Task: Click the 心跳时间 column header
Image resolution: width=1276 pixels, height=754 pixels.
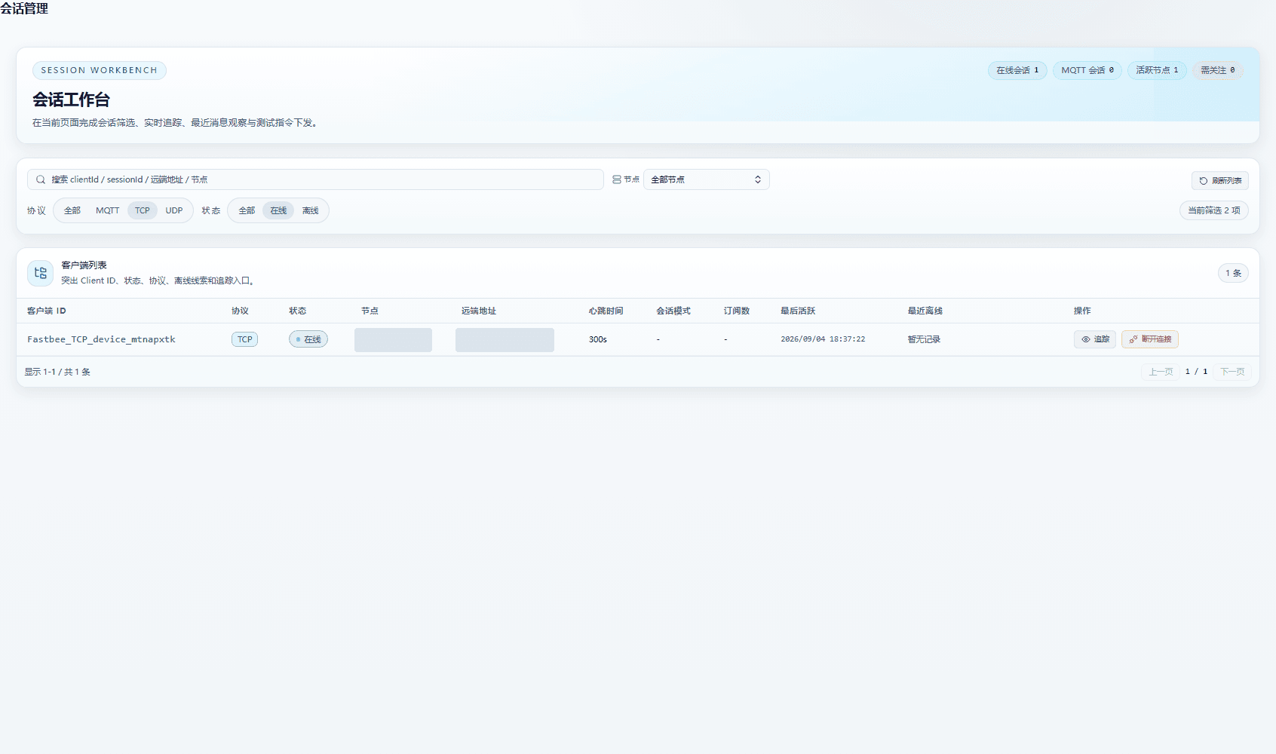Action: [606, 311]
